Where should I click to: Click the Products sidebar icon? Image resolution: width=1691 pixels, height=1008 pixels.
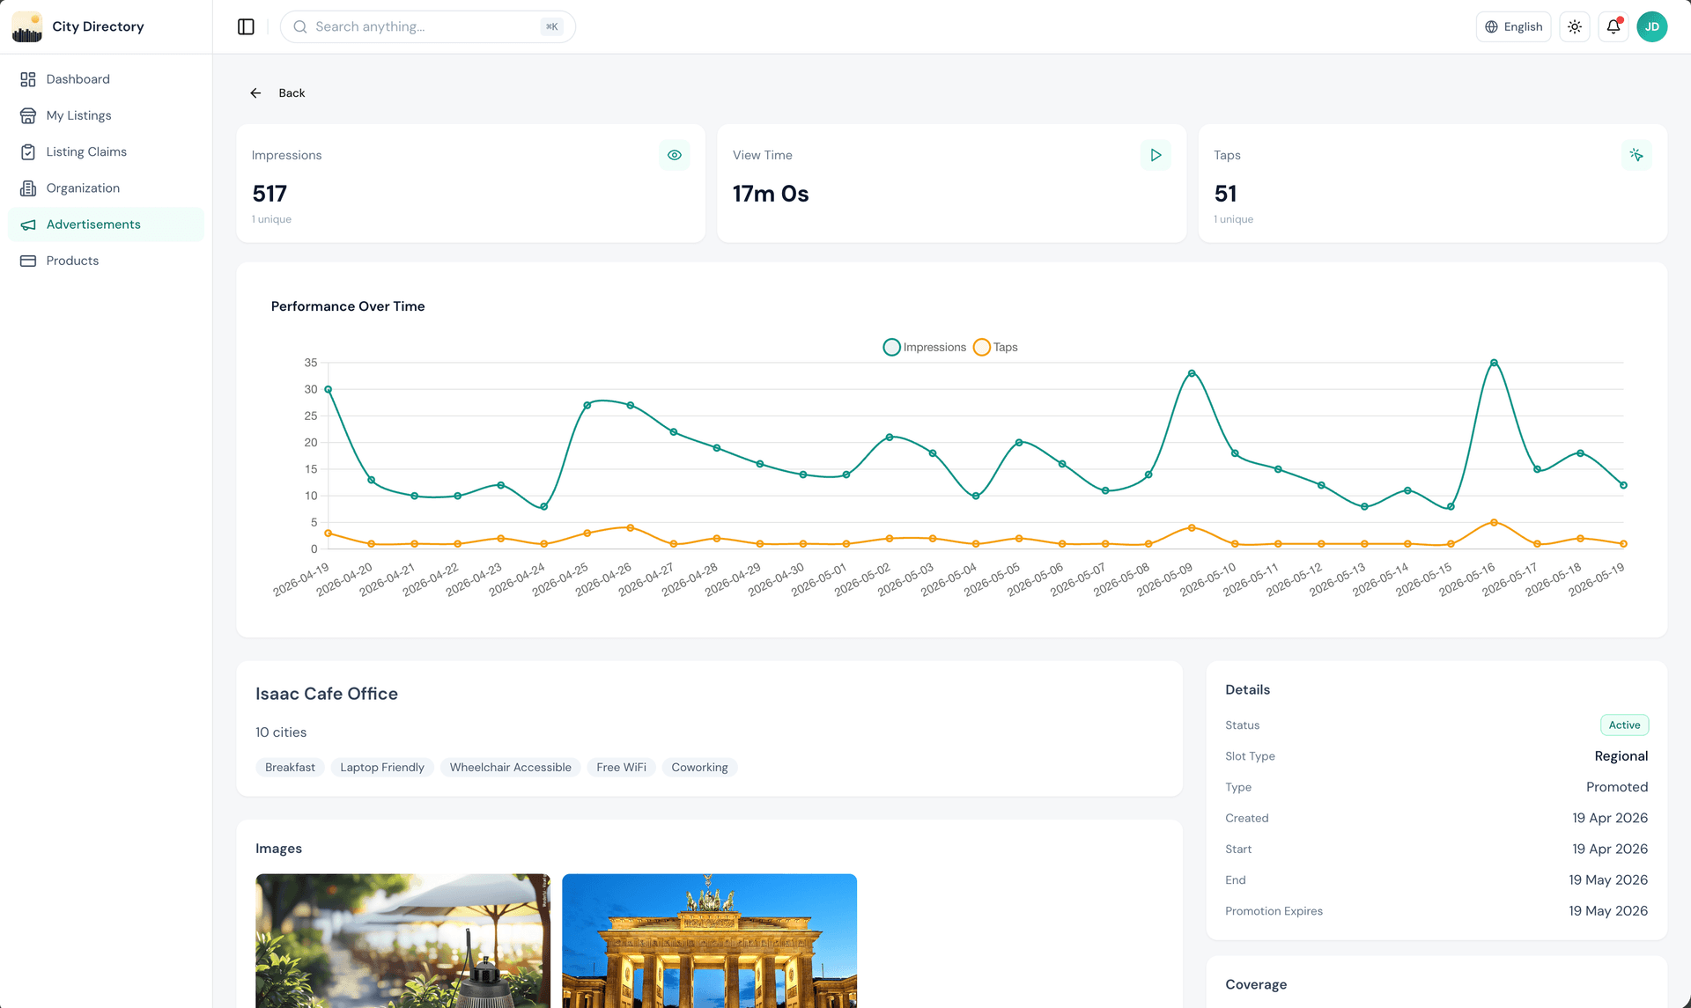tap(29, 261)
